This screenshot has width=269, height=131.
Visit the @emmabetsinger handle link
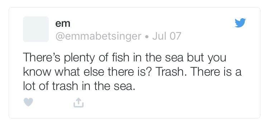point(98,36)
